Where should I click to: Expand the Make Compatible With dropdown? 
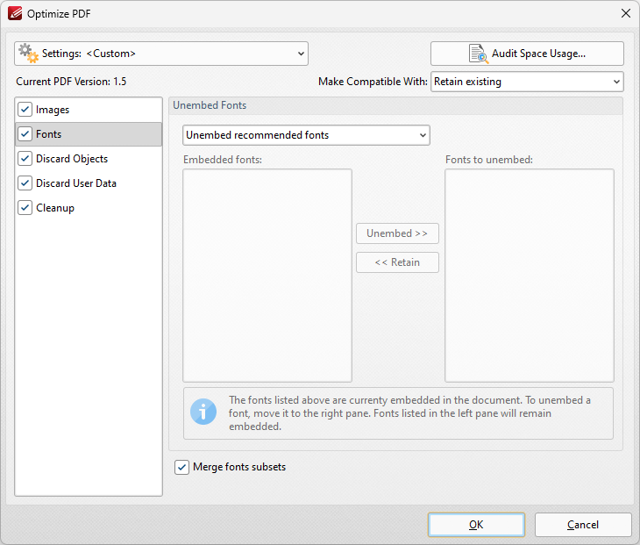click(527, 82)
